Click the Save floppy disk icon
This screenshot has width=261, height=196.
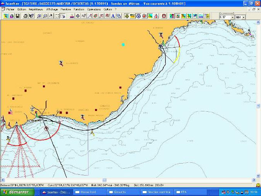17,16
